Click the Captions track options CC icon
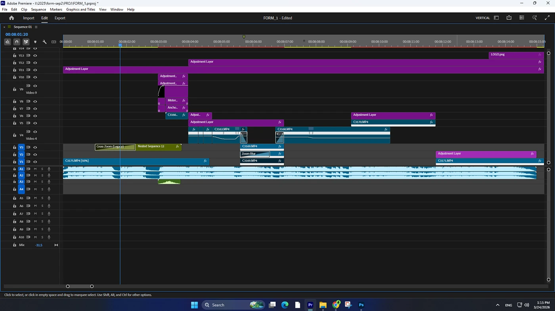The height and width of the screenshot is (311, 555). [x=54, y=42]
